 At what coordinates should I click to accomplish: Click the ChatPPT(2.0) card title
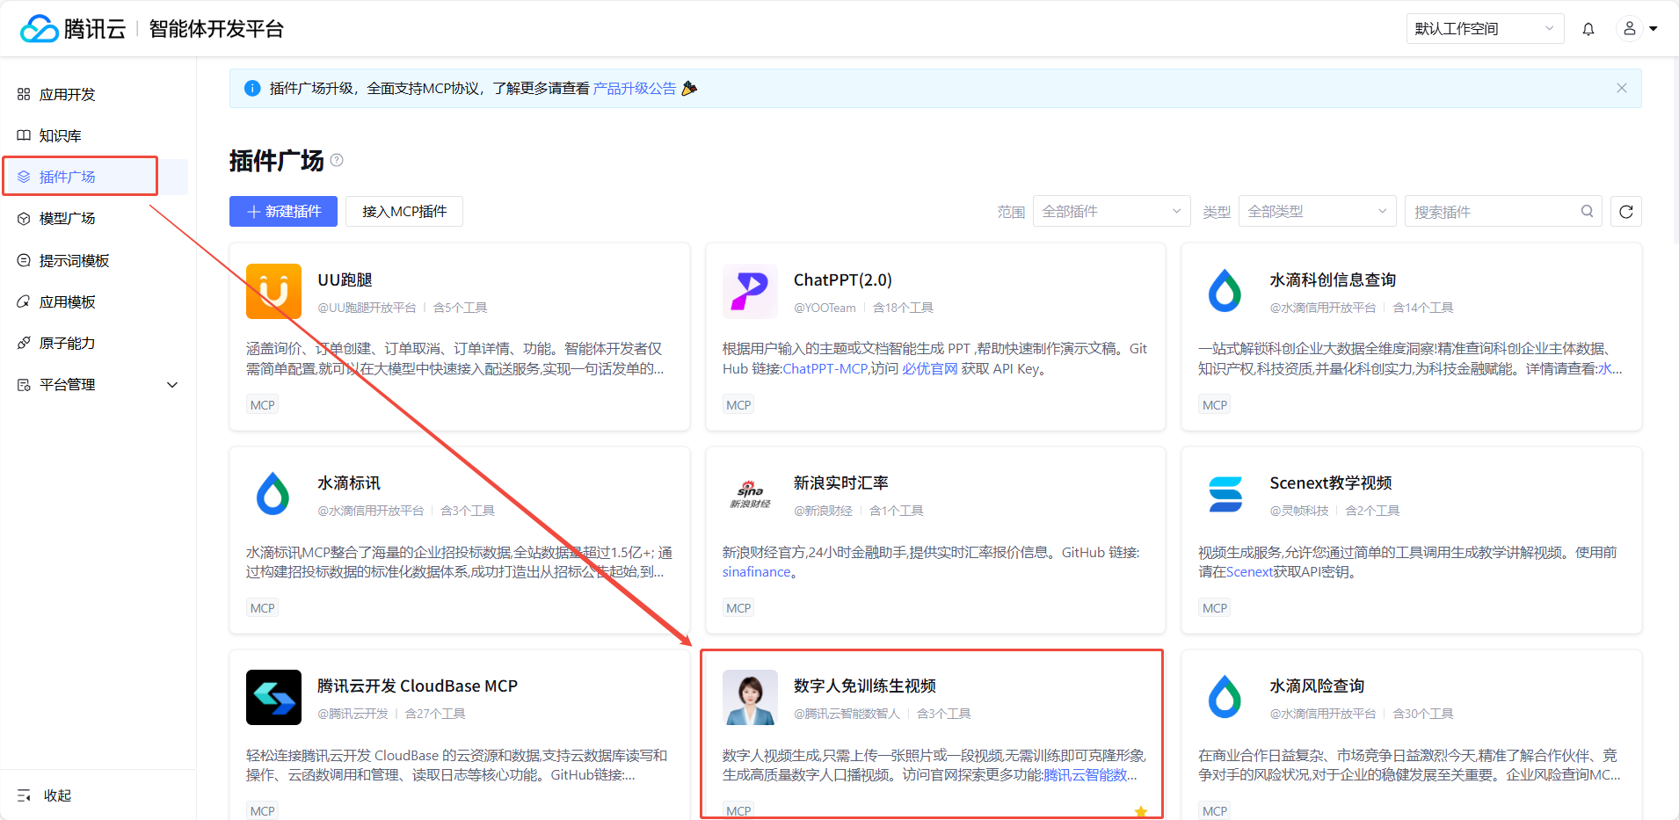[842, 279]
